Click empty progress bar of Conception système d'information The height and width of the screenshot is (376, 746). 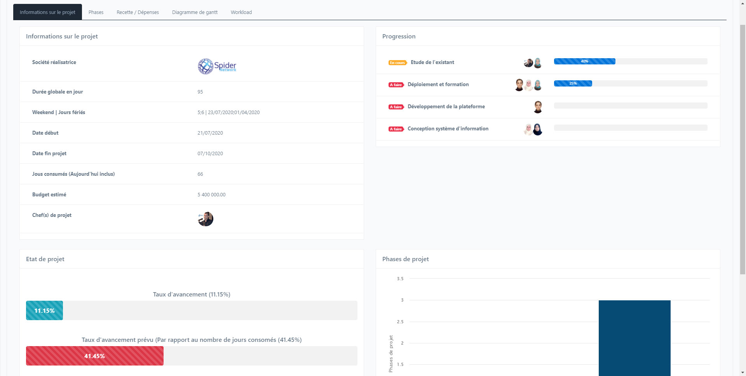[631, 128]
